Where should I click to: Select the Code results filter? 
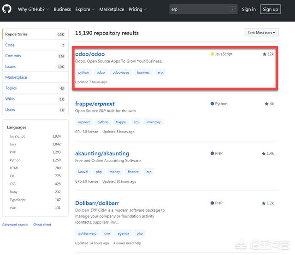pyautogui.click(x=35, y=45)
